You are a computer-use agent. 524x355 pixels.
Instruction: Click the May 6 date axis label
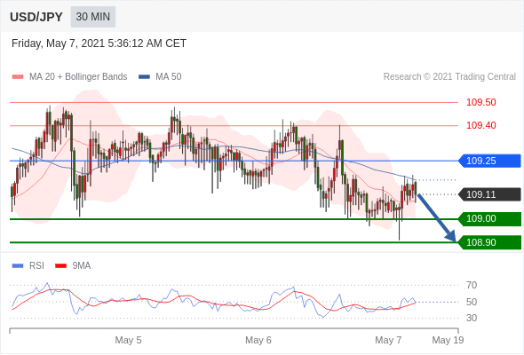pyautogui.click(x=258, y=340)
